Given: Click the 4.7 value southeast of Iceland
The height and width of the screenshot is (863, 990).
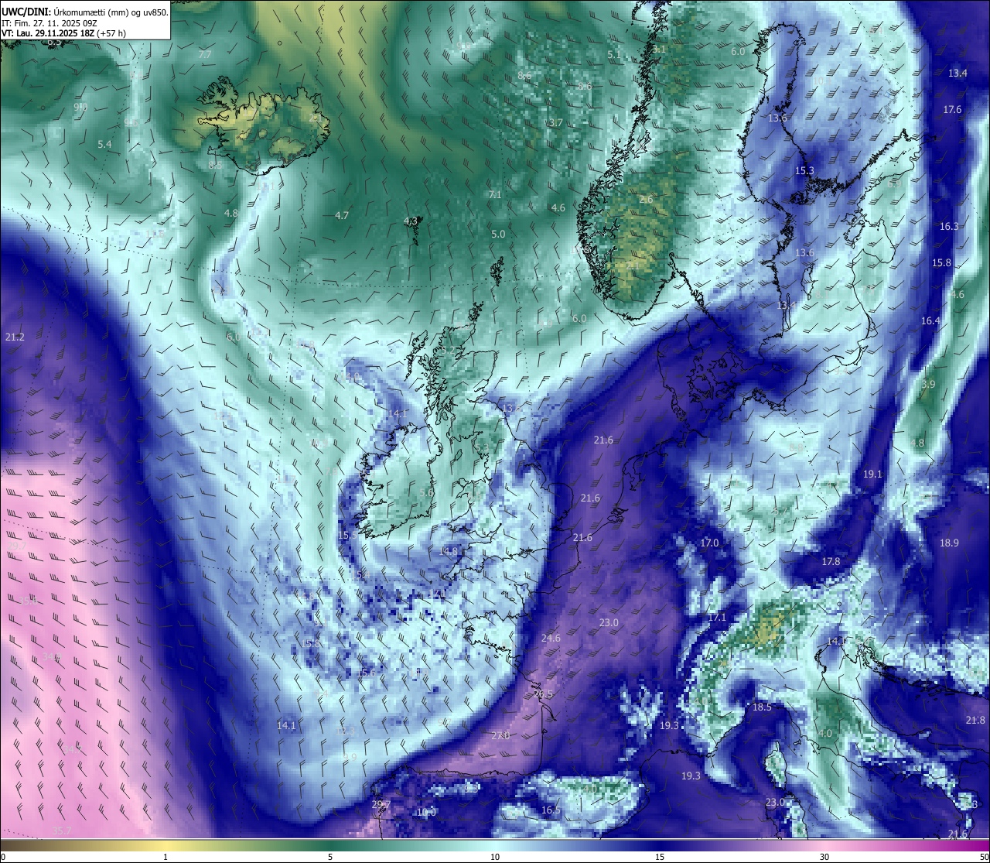Looking at the screenshot, I should 342,215.
